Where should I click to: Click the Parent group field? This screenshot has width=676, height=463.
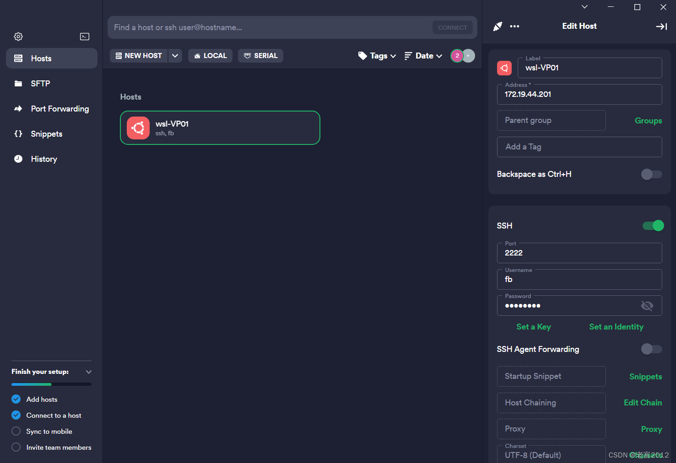click(552, 120)
